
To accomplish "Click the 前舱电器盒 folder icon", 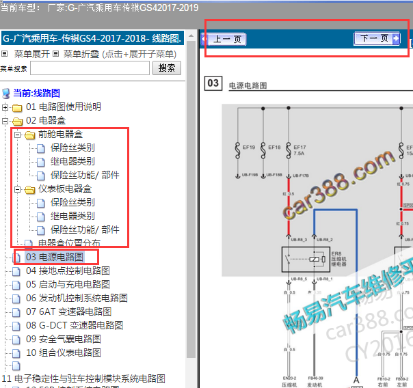I will pyautogui.click(x=30, y=135).
